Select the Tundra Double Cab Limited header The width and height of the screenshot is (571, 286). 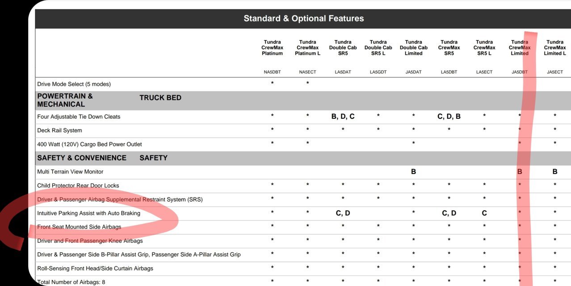tap(413, 48)
